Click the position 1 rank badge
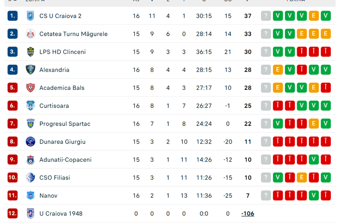 pos(12,16)
